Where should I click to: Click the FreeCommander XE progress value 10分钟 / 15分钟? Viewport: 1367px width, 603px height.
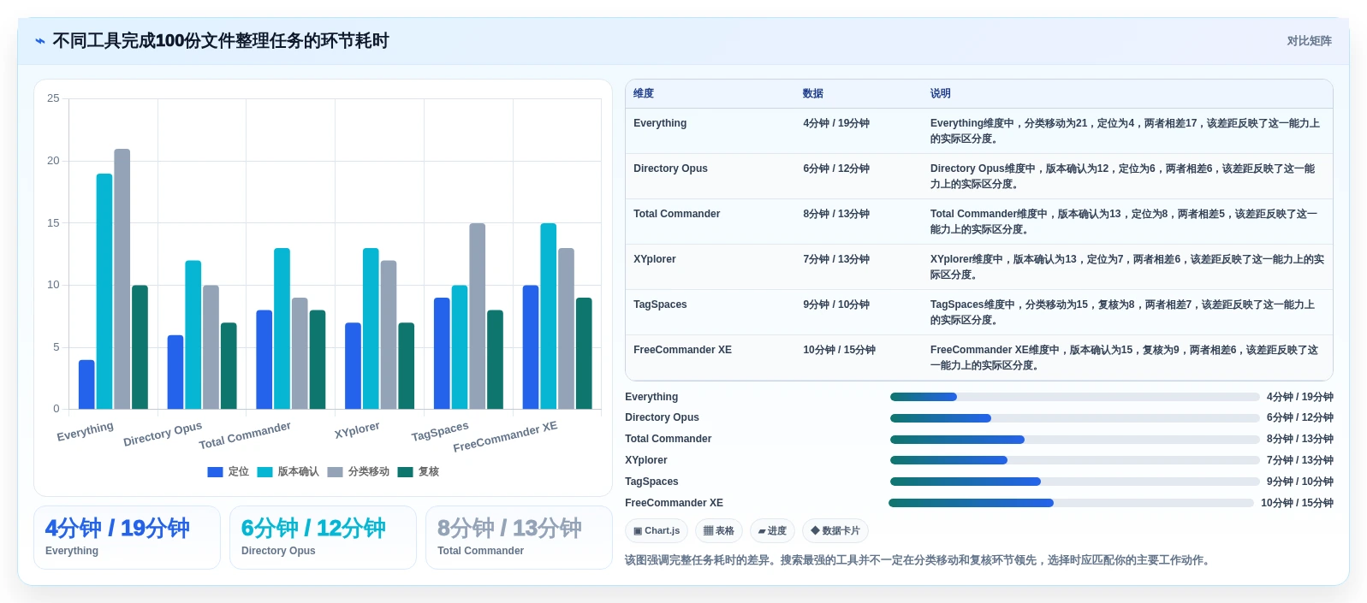(x=1297, y=503)
